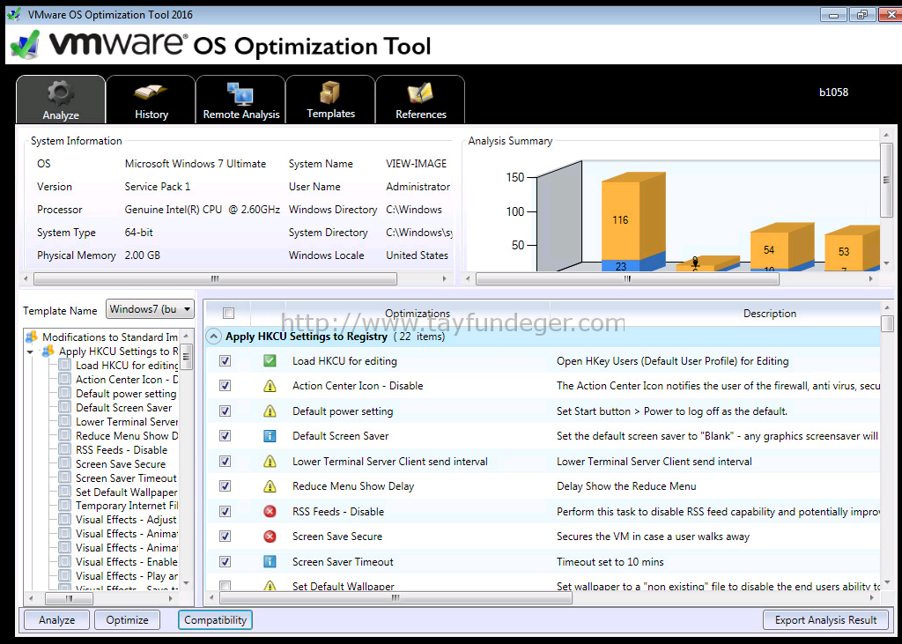Image resolution: width=902 pixels, height=644 pixels.
Task: Select Visual Effects - Adjust in the tree
Action: 126,520
